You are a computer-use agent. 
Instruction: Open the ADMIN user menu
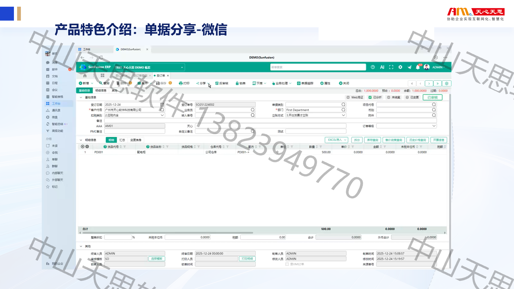438,67
